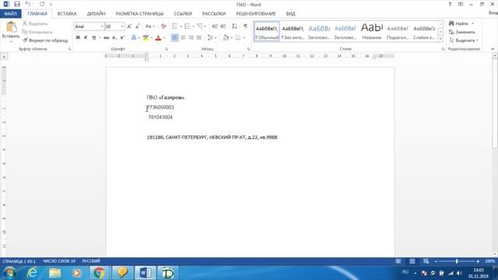Open the highlight color dropdown arrow
The height and width of the screenshot is (280, 498).
[x=152, y=38]
